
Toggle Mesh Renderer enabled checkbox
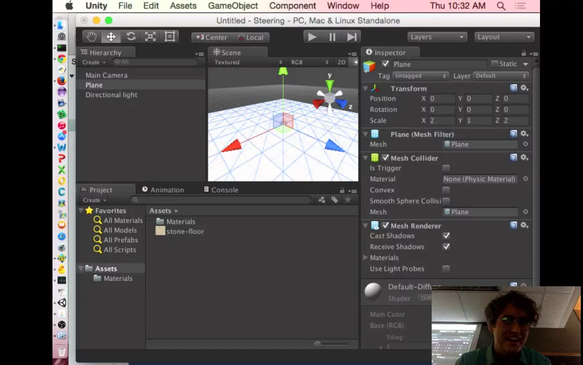(385, 225)
